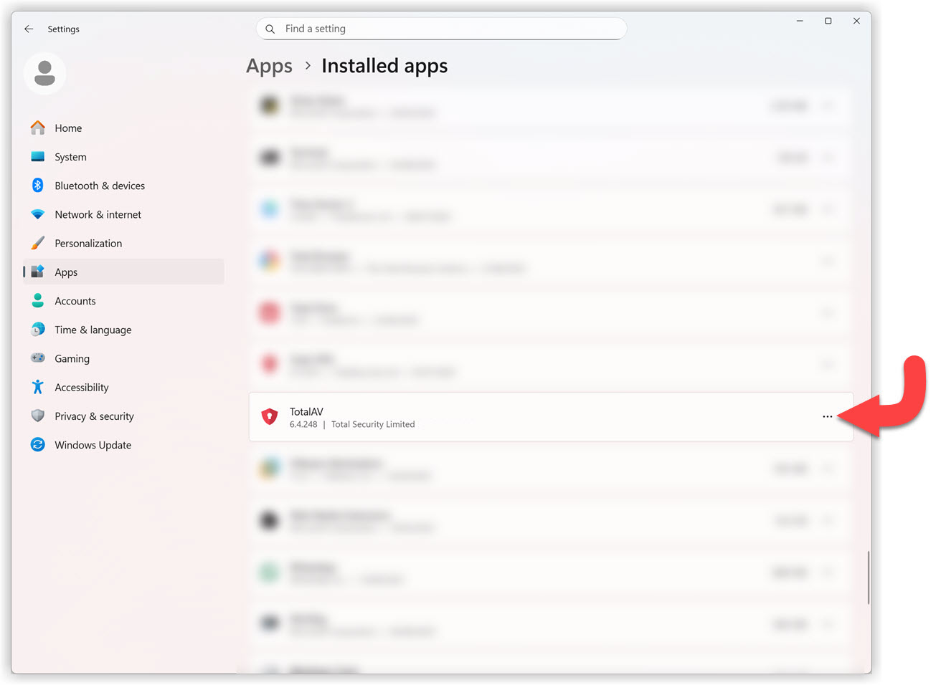Click the Network & internet wifi icon

tap(38, 214)
